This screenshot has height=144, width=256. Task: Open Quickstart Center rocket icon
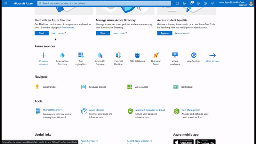[x=156, y=55]
